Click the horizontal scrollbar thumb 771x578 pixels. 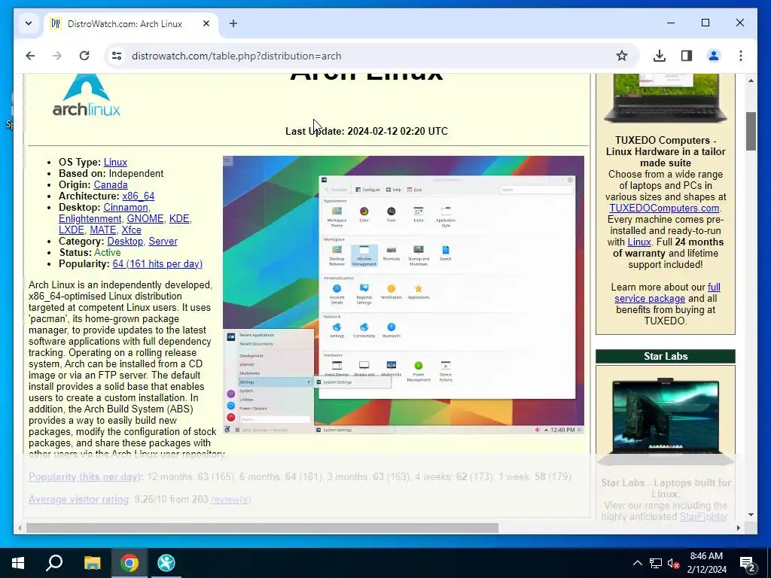[x=262, y=528]
